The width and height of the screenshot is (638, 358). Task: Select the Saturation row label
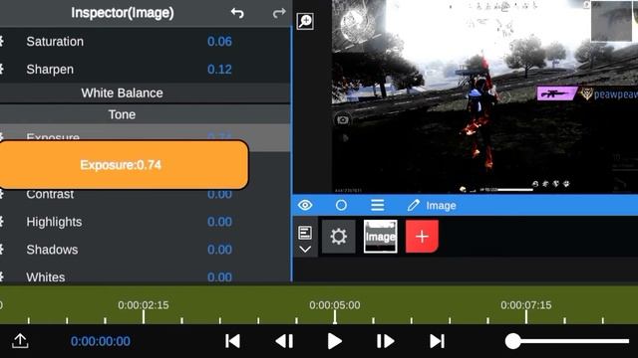(x=55, y=42)
